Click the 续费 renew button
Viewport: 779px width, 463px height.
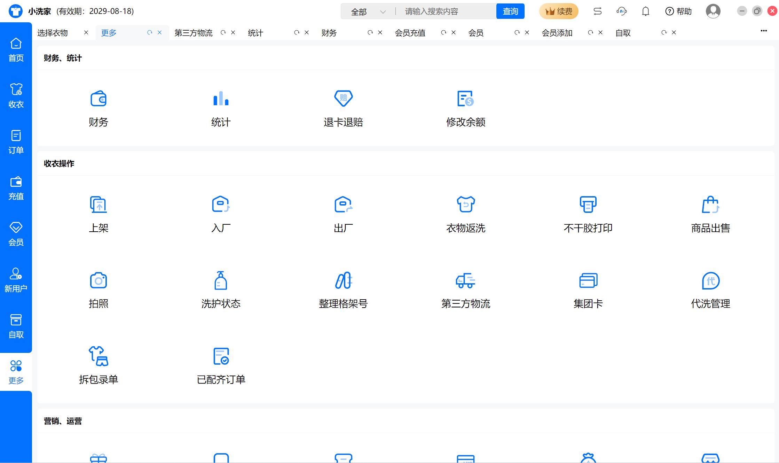559,11
